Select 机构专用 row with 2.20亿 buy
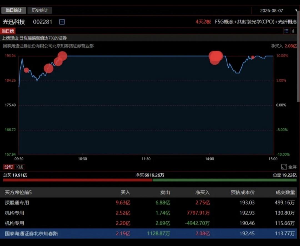The image size is (300, 246). [148, 223]
